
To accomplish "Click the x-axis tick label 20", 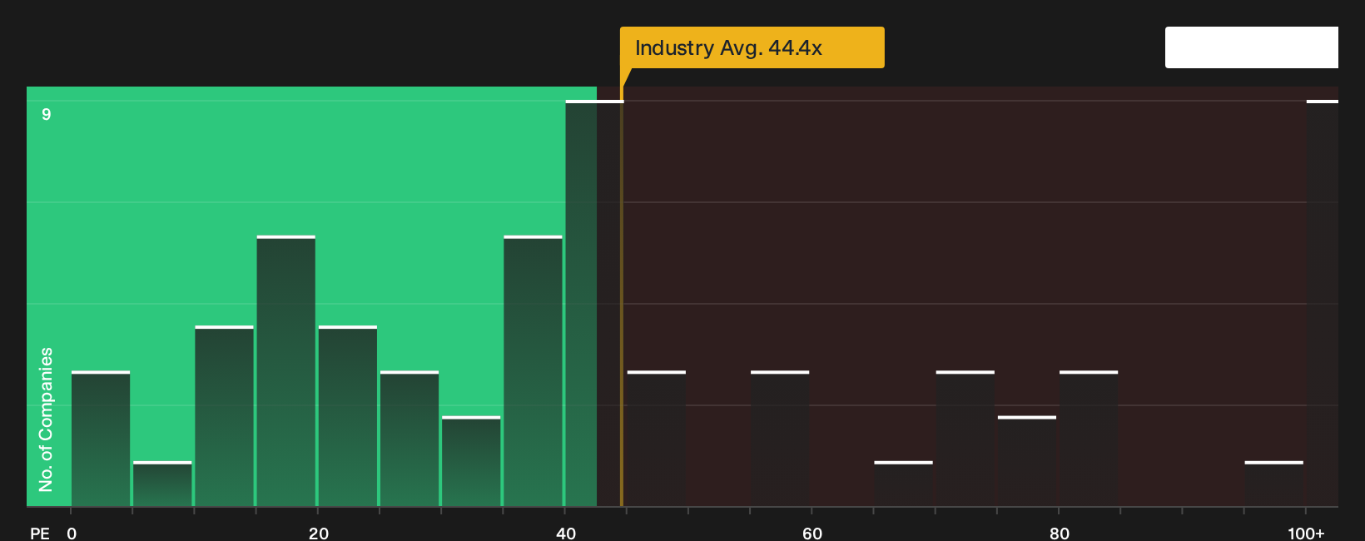I will [x=319, y=534].
